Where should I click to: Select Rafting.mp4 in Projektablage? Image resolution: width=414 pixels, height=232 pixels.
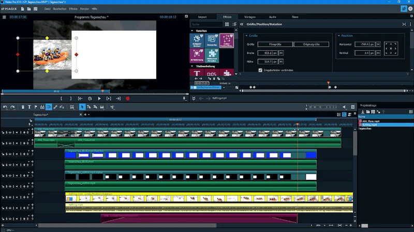(x=369, y=125)
